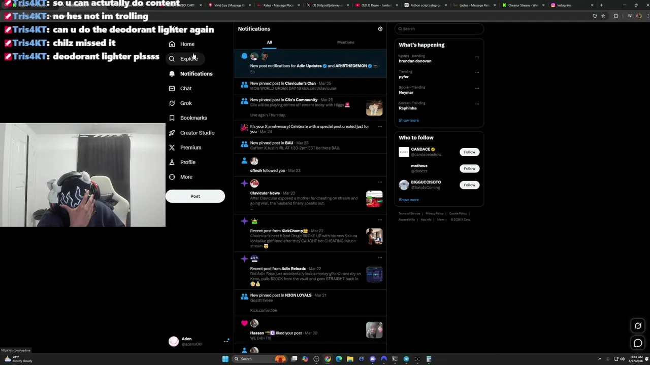Click the X search field

(440, 29)
